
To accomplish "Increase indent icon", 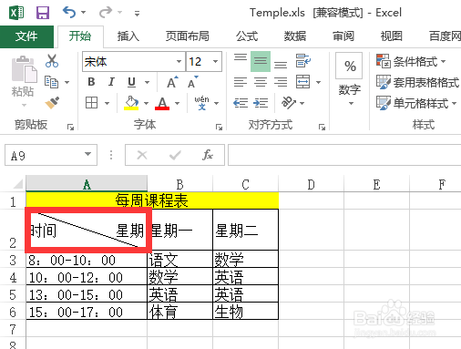I will [261, 103].
